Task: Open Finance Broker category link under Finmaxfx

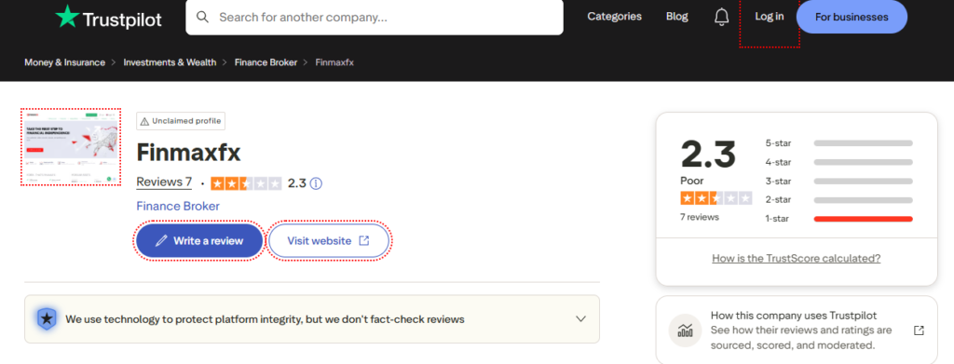Action: (x=178, y=206)
